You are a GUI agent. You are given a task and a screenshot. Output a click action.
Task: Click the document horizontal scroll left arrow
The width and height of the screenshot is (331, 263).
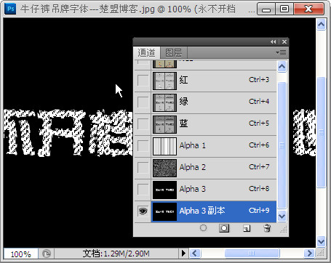tap(195, 254)
